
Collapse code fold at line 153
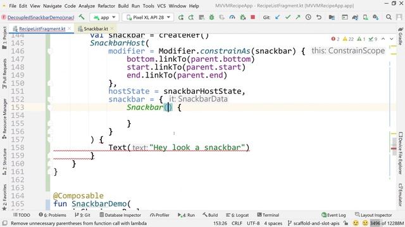click(x=50, y=108)
